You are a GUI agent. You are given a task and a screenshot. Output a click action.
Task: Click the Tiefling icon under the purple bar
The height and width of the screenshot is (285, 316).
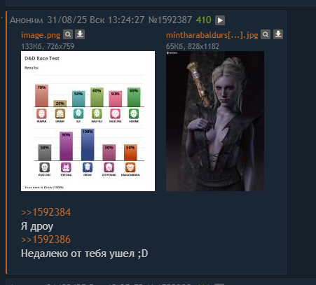(66, 167)
